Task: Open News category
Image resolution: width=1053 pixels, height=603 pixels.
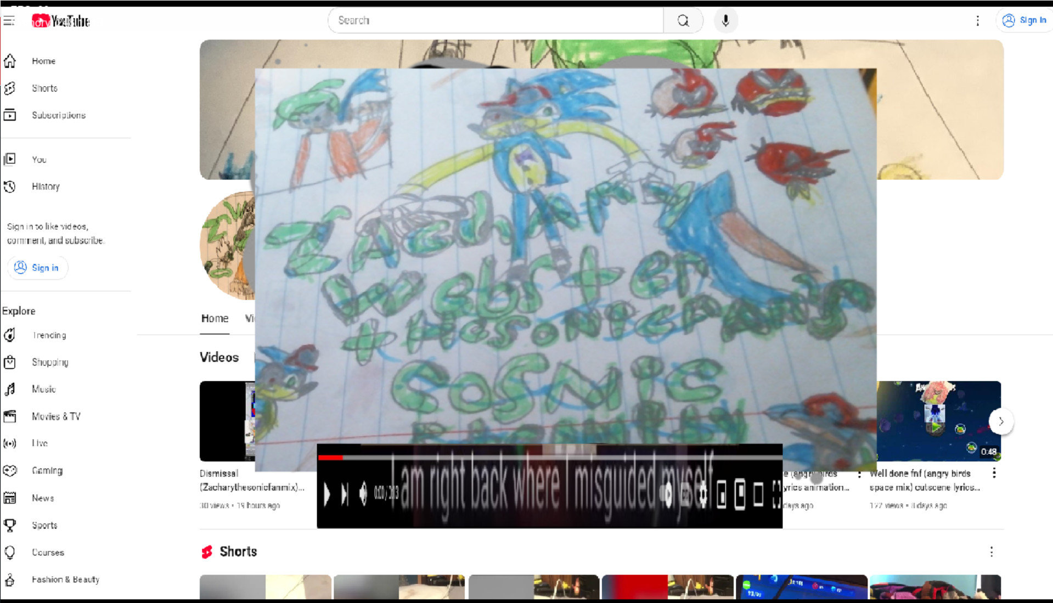Action: (43, 498)
